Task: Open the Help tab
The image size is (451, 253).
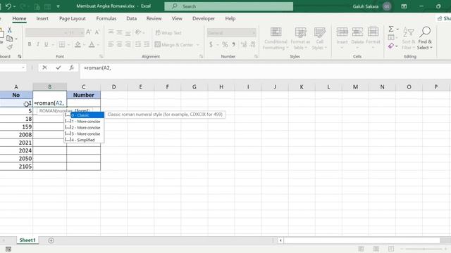Action: click(230, 18)
